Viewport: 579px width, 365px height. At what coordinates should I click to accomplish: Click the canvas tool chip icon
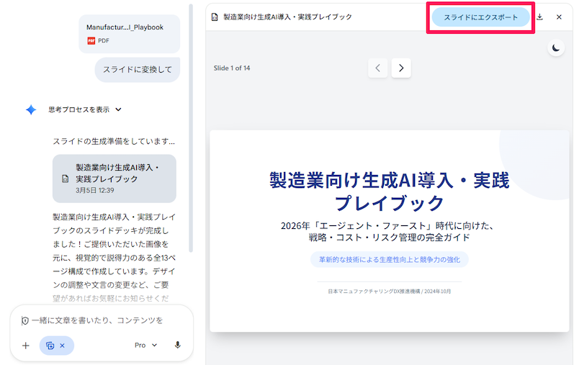click(x=50, y=346)
